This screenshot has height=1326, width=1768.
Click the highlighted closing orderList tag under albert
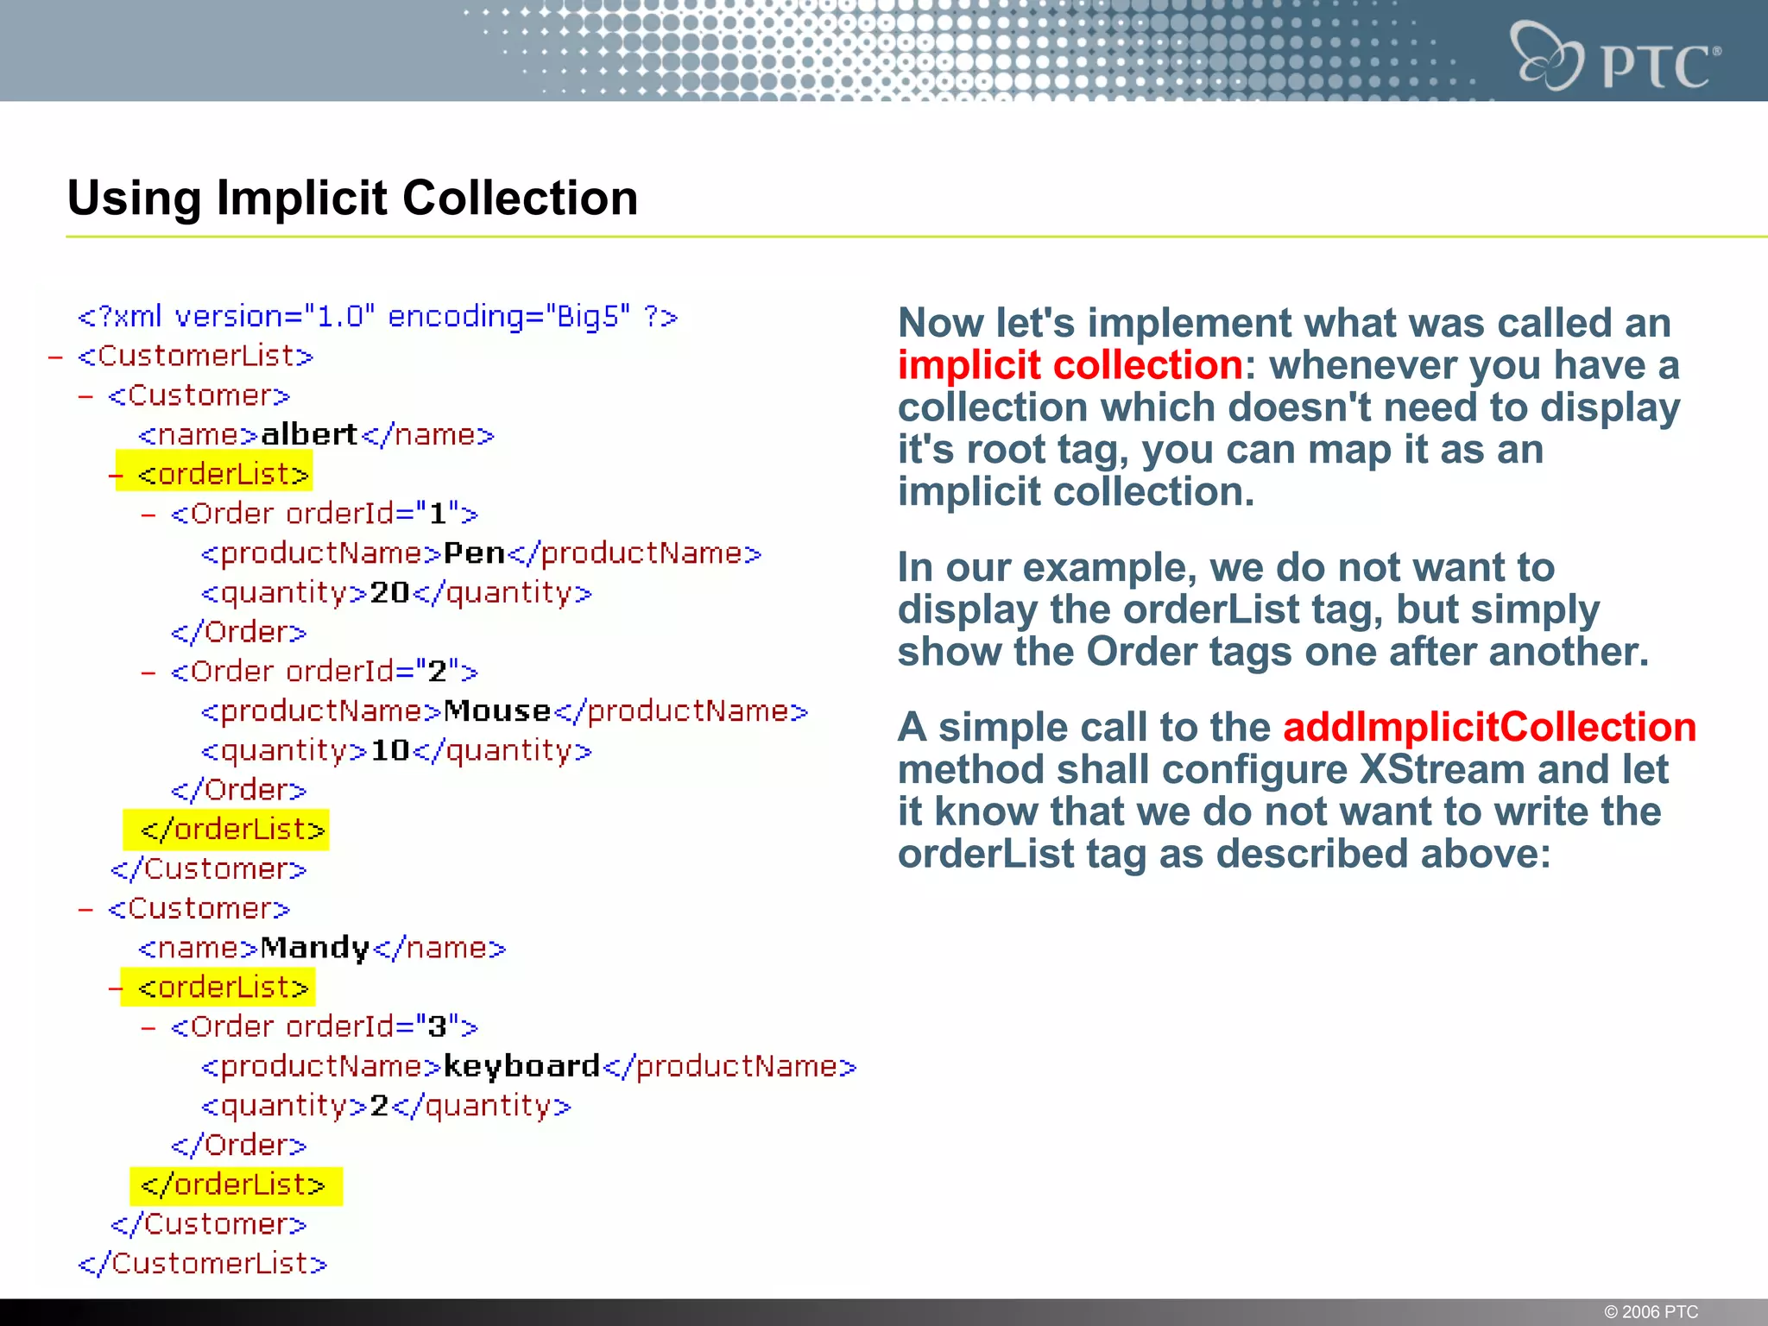click(x=232, y=830)
